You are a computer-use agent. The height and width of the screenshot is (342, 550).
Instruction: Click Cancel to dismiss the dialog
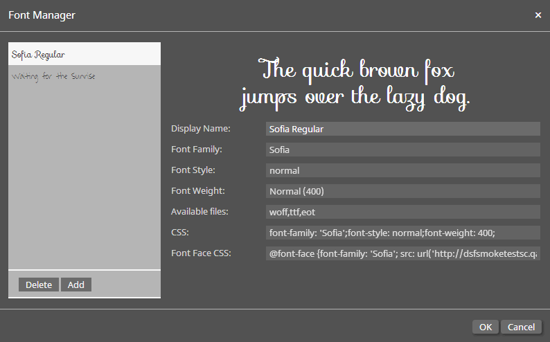521,327
